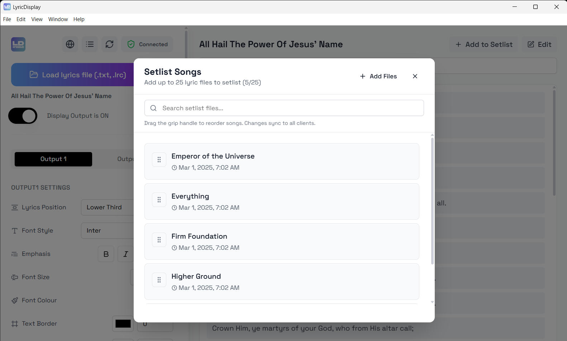Click the grip handle beside Higher Ground
The image size is (567, 341).
[x=159, y=280]
